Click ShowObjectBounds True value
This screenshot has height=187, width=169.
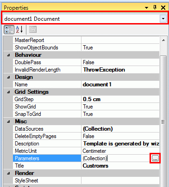point(120,48)
